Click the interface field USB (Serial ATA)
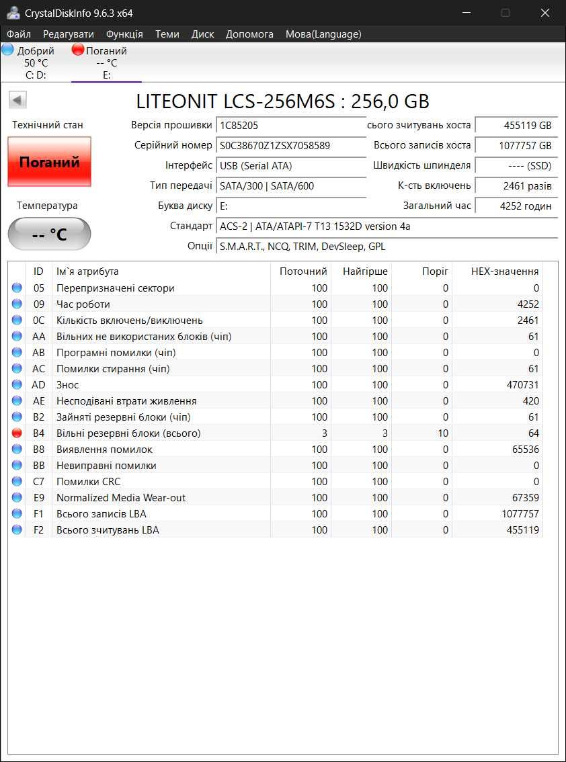Viewport: 566px width, 762px height. click(291, 166)
